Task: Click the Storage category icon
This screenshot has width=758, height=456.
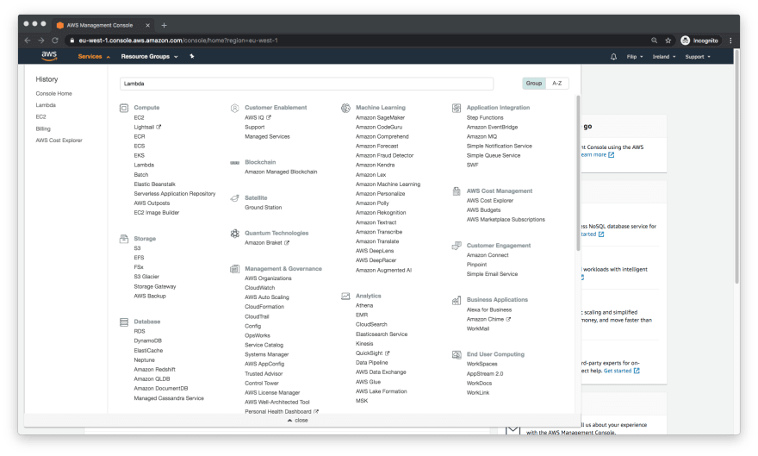Action: [124, 239]
